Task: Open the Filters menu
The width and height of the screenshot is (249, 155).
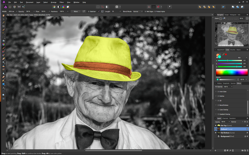Action: coord(61,2)
